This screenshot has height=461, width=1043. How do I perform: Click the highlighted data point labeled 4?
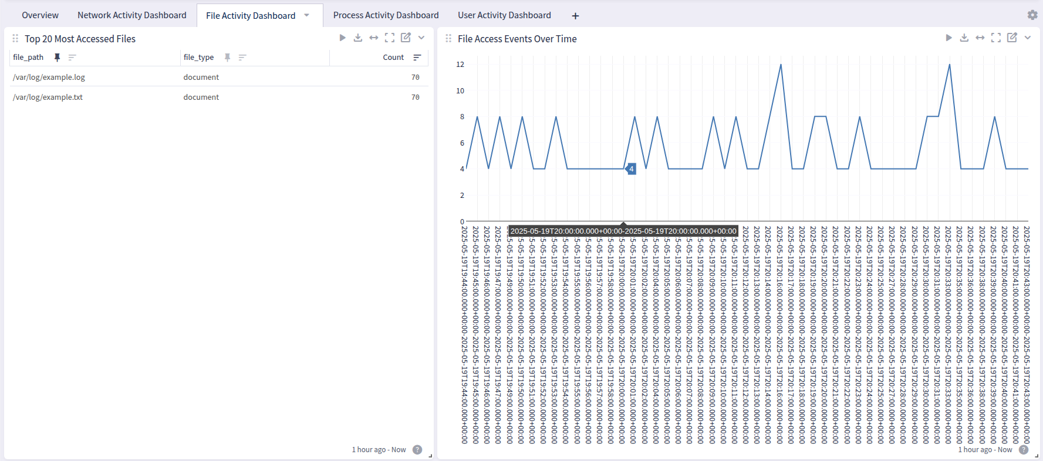tap(631, 169)
